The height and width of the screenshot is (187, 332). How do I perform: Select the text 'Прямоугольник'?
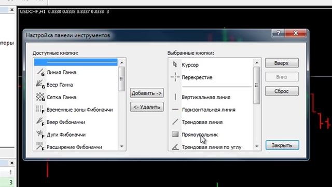click(x=200, y=135)
